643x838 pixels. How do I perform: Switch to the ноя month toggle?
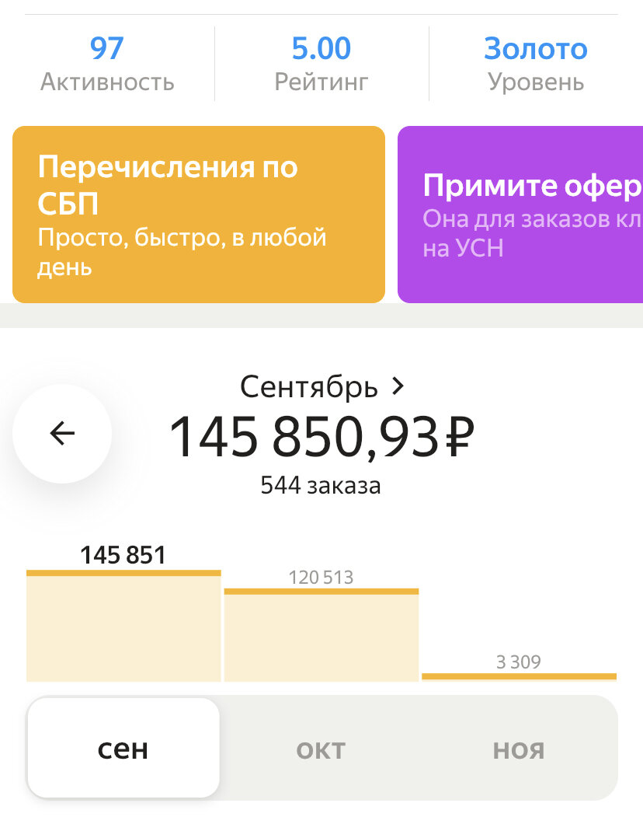pos(518,747)
